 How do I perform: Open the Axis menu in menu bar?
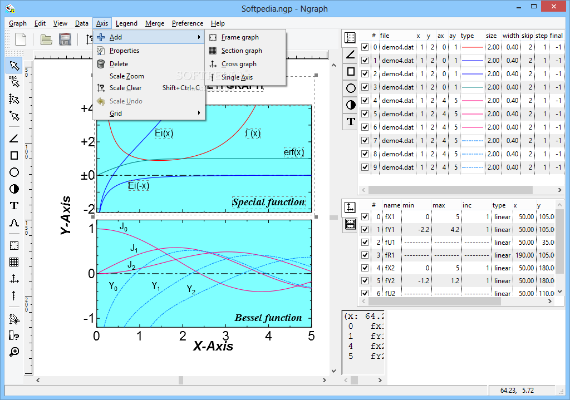[x=102, y=23]
